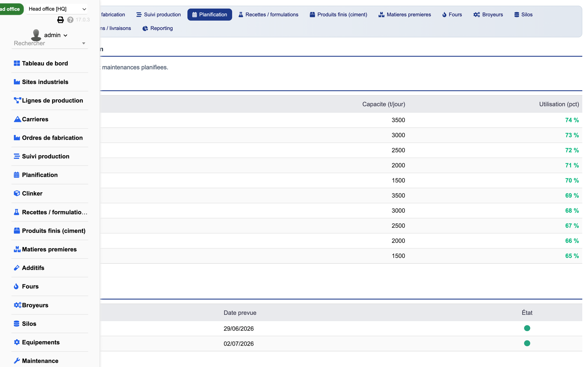Open Matieres premieres top tab
The image size is (588, 367).
(405, 14)
